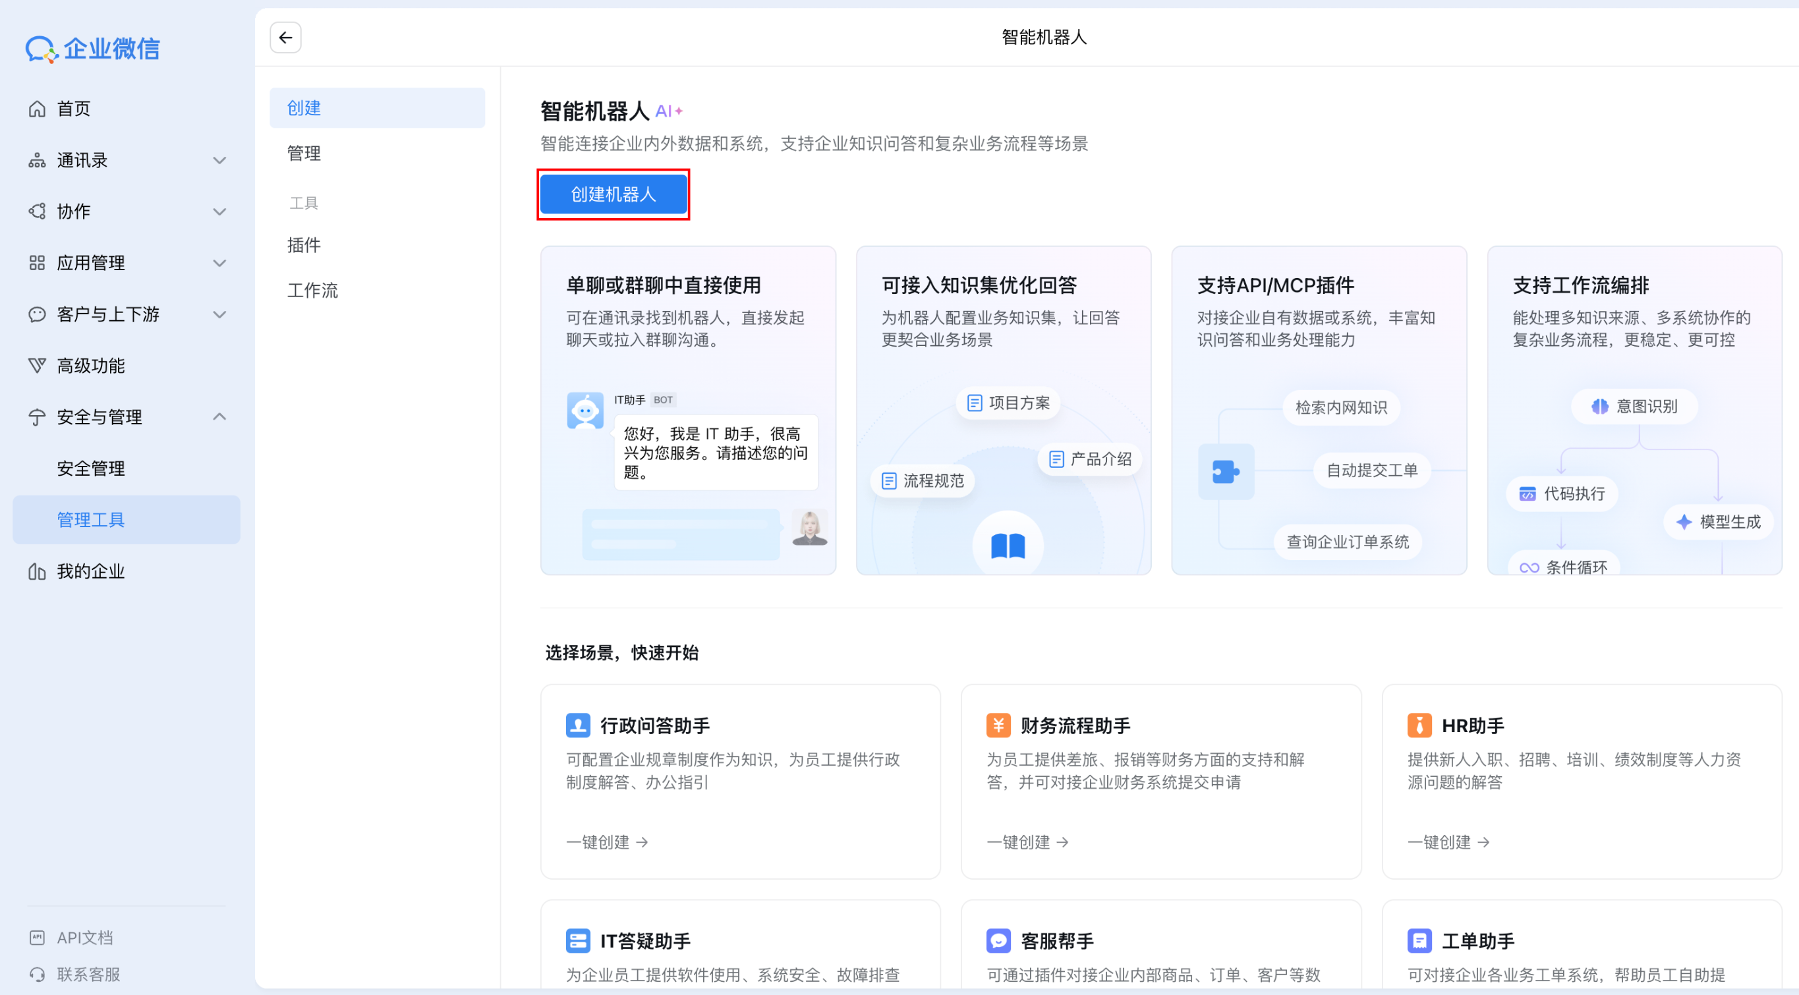The image size is (1799, 995).
Task: Click the 创建机器人 button
Action: click(x=614, y=195)
